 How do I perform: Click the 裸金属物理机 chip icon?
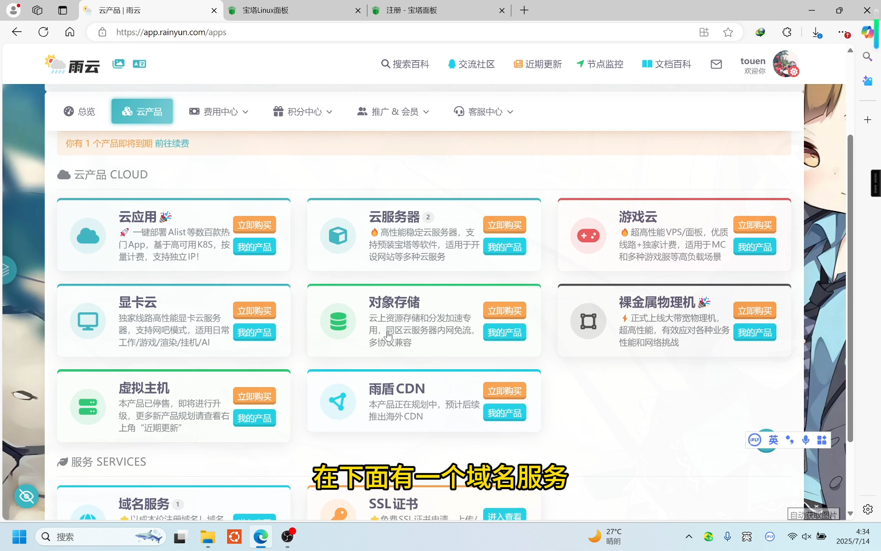tap(588, 321)
